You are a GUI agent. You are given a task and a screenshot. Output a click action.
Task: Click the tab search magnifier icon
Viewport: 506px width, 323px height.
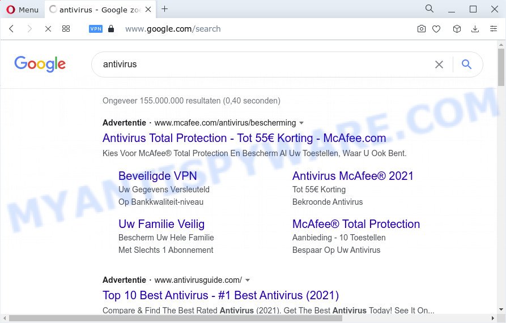[x=429, y=8]
